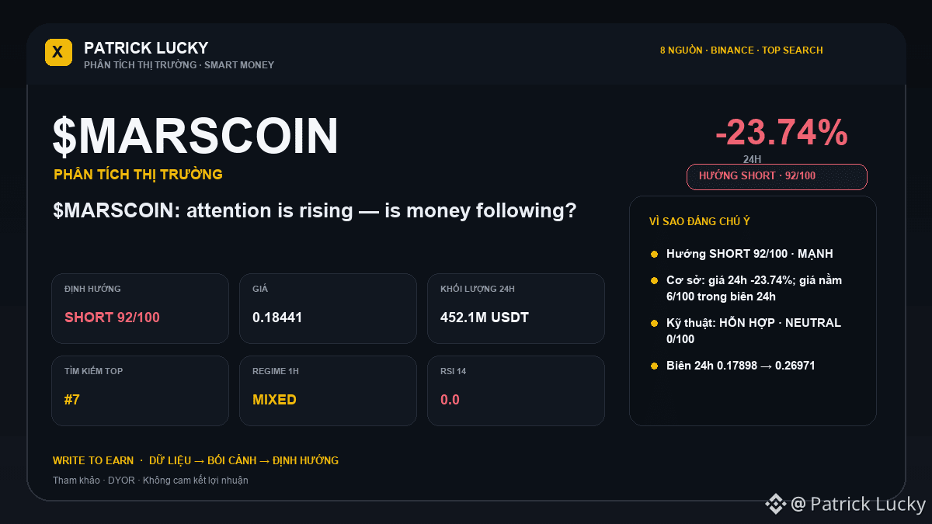Click the Binance diamond logo watermark

[776, 505]
